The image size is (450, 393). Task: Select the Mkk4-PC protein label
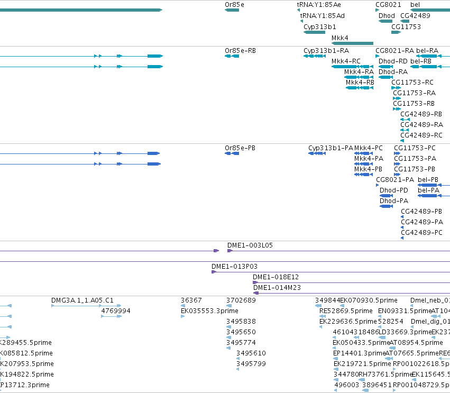point(369,148)
